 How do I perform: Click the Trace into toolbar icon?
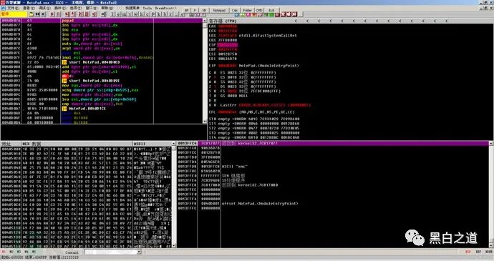80,14
